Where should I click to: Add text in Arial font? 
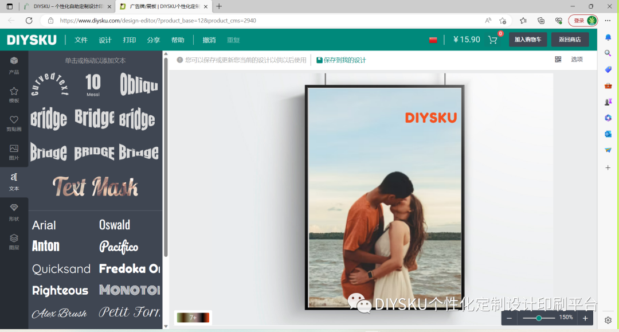(x=44, y=225)
